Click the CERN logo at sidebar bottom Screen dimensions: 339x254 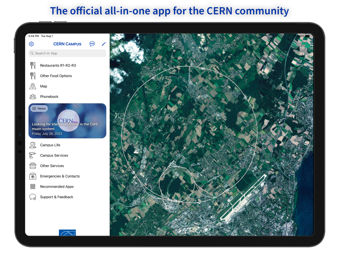point(67,233)
